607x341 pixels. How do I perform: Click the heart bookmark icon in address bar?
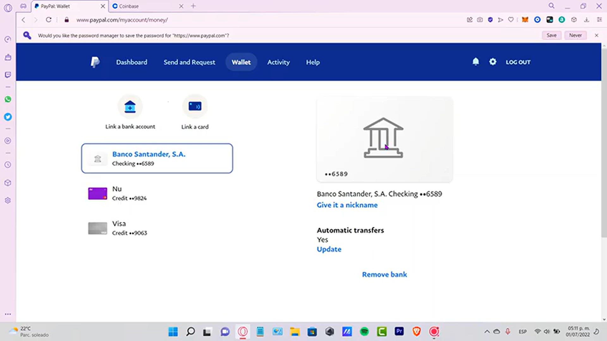tap(511, 20)
